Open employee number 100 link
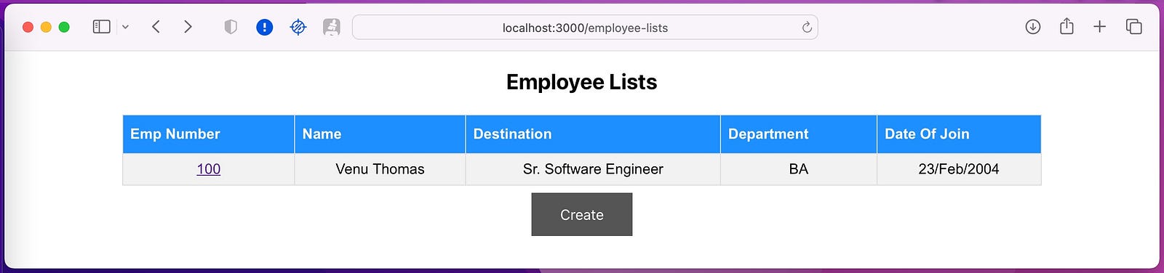Viewport: 1164px width, 273px height. tap(209, 169)
